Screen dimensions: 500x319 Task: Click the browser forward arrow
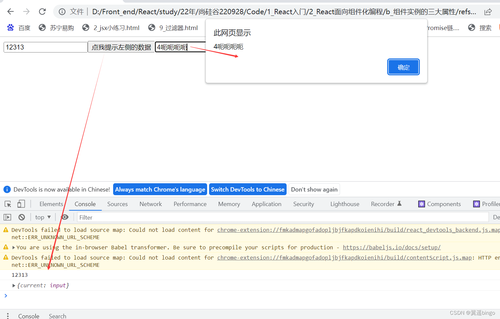26,12
